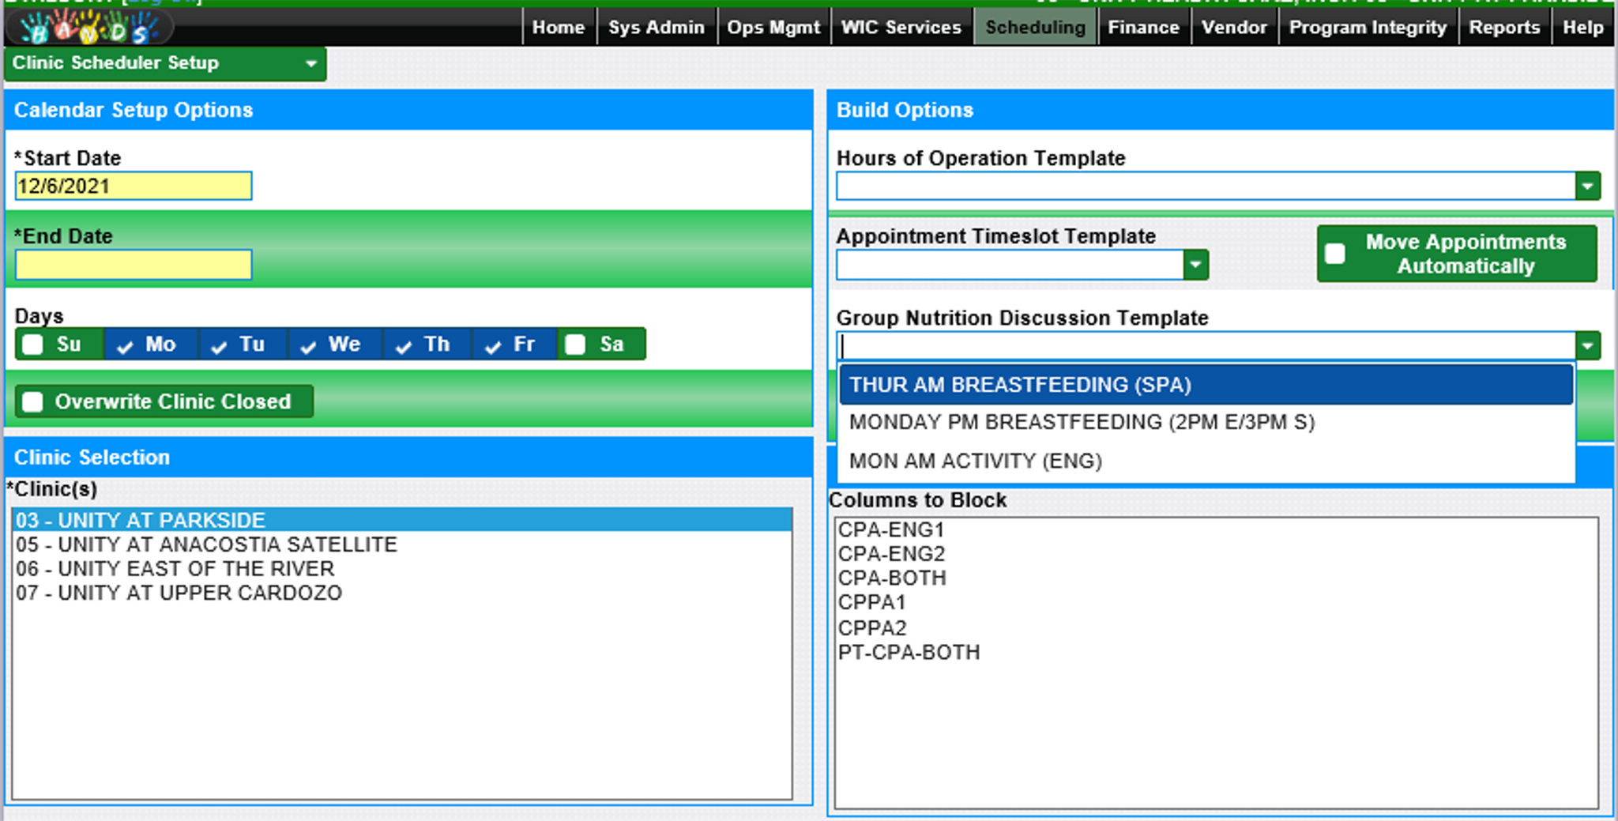The image size is (1618, 821).
Task: Open the Program Integrity menu
Action: coord(1368,28)
